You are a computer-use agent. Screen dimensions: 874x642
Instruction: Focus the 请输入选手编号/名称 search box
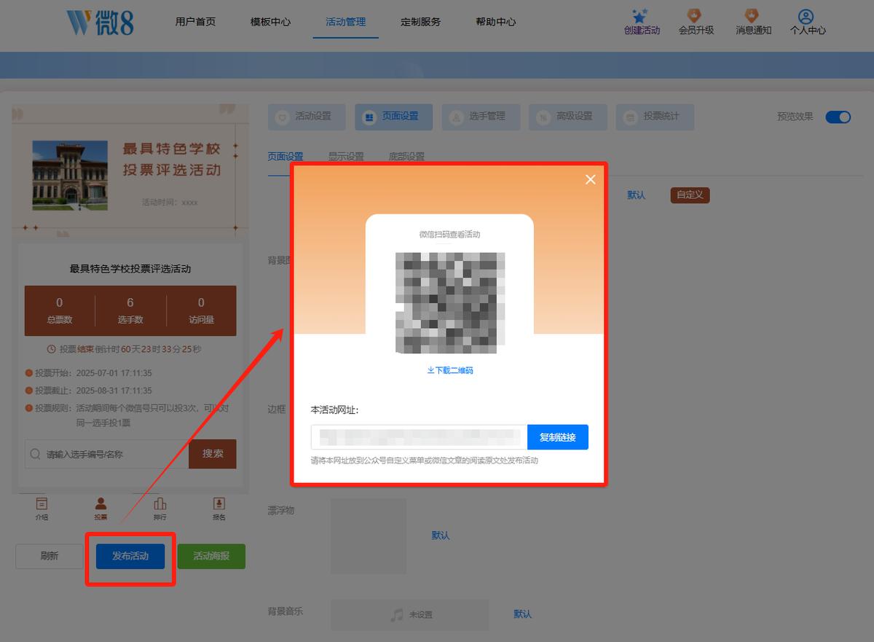(x=107, y=454)
